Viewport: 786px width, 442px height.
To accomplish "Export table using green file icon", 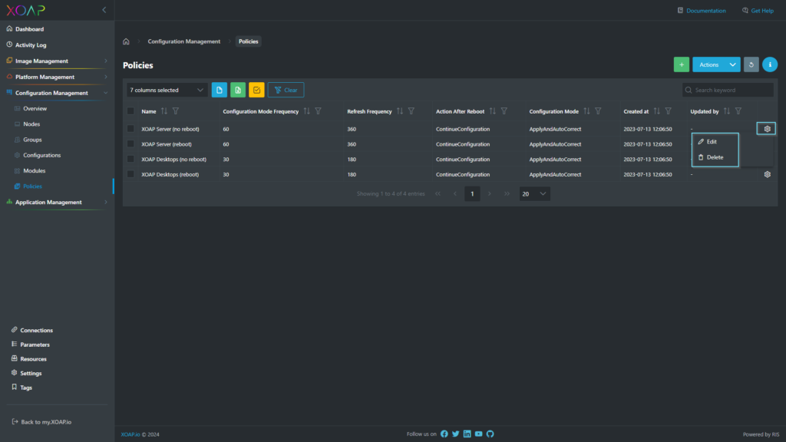I will (238, 91).
